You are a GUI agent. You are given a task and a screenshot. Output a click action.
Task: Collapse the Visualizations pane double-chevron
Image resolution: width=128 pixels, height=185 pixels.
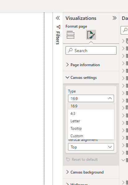(x=114, y=18)
